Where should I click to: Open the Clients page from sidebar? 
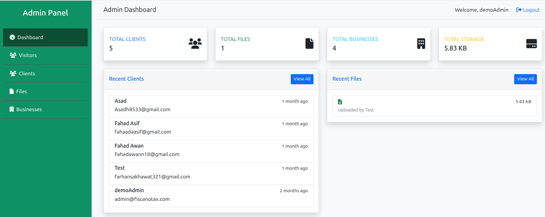click(x=27, y=74)
